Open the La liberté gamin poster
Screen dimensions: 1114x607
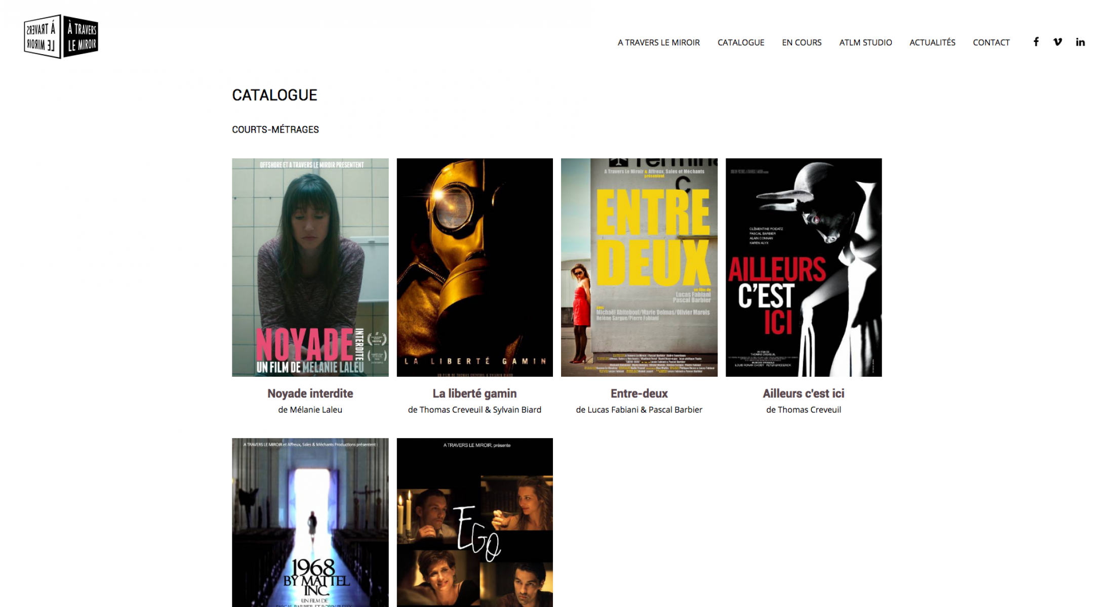click(474, 267)
